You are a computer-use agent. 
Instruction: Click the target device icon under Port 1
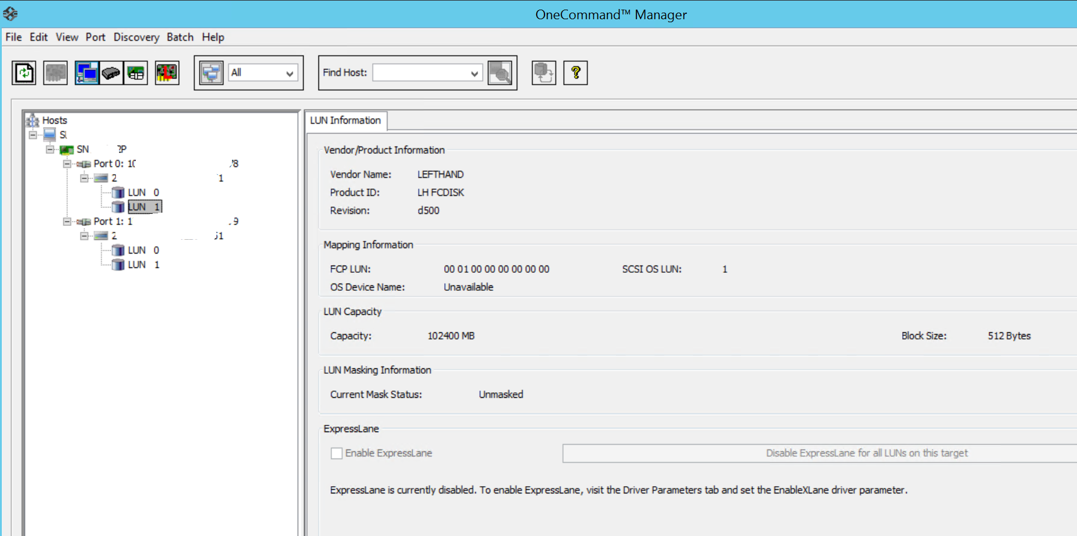coord(101,236)
